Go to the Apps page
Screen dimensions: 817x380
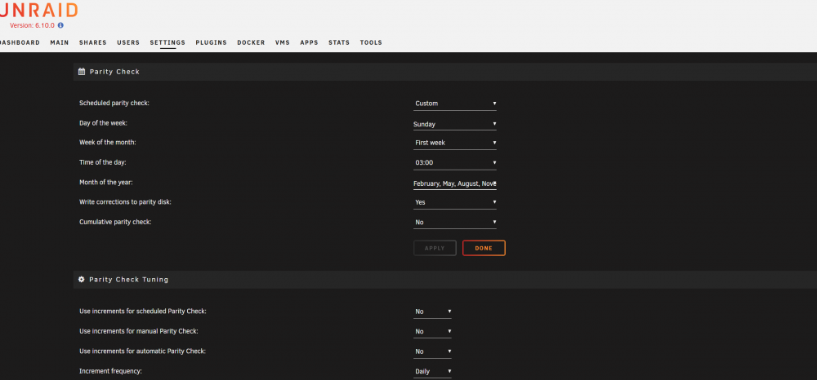[x=309, y=42]
